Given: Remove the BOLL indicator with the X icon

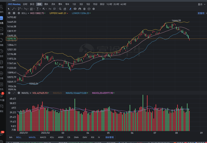Looking at the screenshot, I should click(19, 13).
